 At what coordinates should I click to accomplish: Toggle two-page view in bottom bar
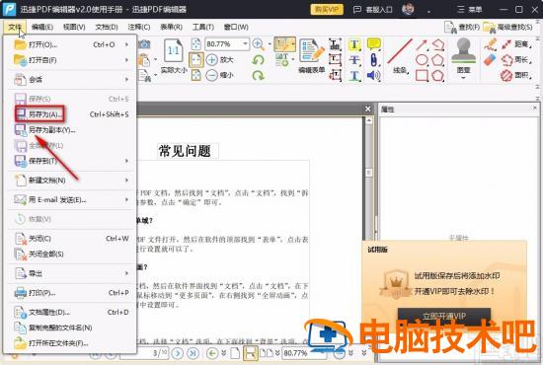click(x=266, y=353)
